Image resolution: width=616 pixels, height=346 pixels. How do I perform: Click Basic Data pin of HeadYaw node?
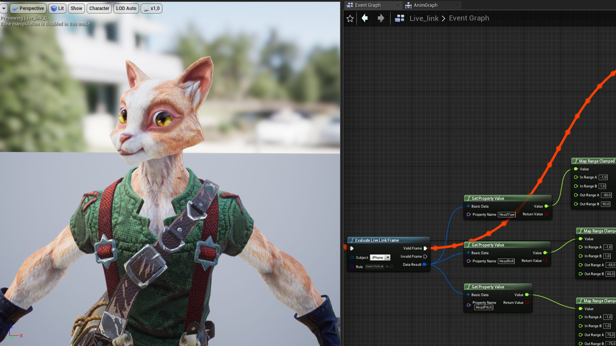(468, 206)
